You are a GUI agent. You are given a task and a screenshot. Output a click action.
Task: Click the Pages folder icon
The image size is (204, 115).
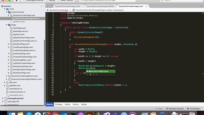point(9,25)
